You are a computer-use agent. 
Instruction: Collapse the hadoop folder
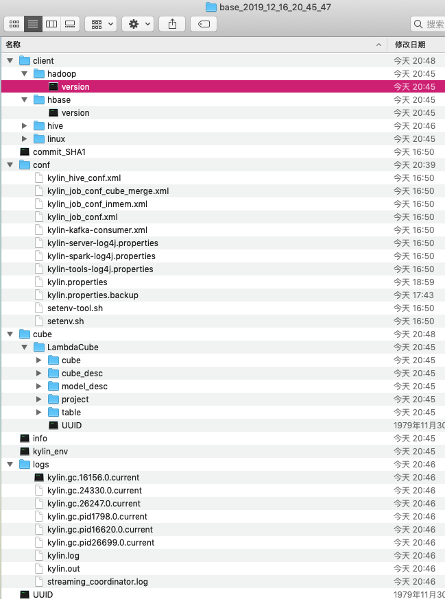coord(25,74)
